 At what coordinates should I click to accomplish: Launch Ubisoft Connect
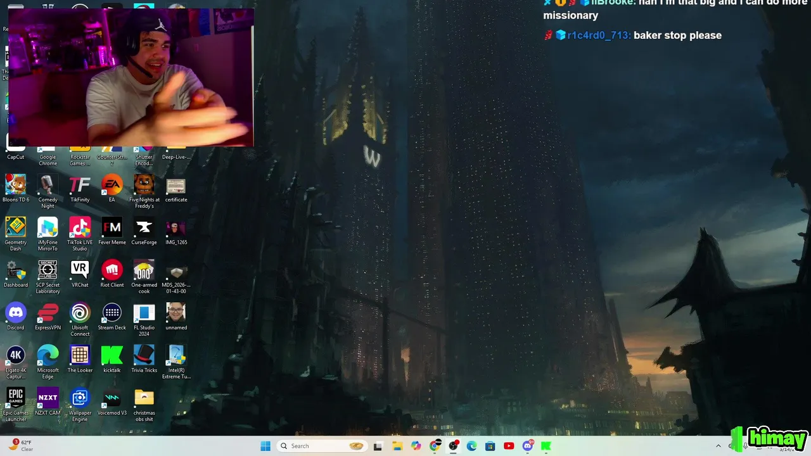(80, 313)
